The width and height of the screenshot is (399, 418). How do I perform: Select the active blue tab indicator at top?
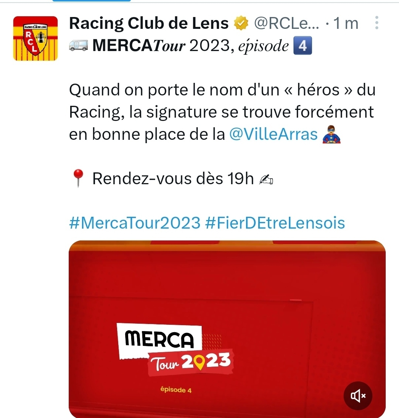(92, 1)
